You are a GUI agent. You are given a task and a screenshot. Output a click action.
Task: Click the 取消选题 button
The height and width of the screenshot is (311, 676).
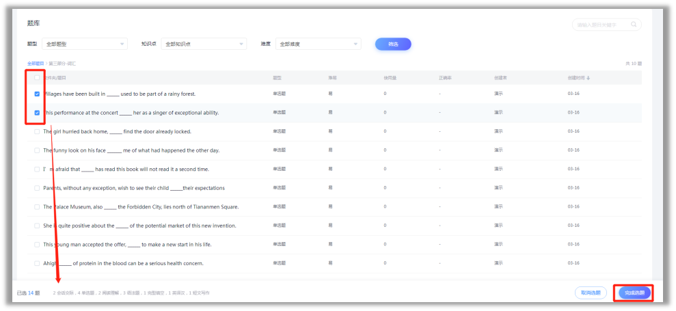[591, 293]
